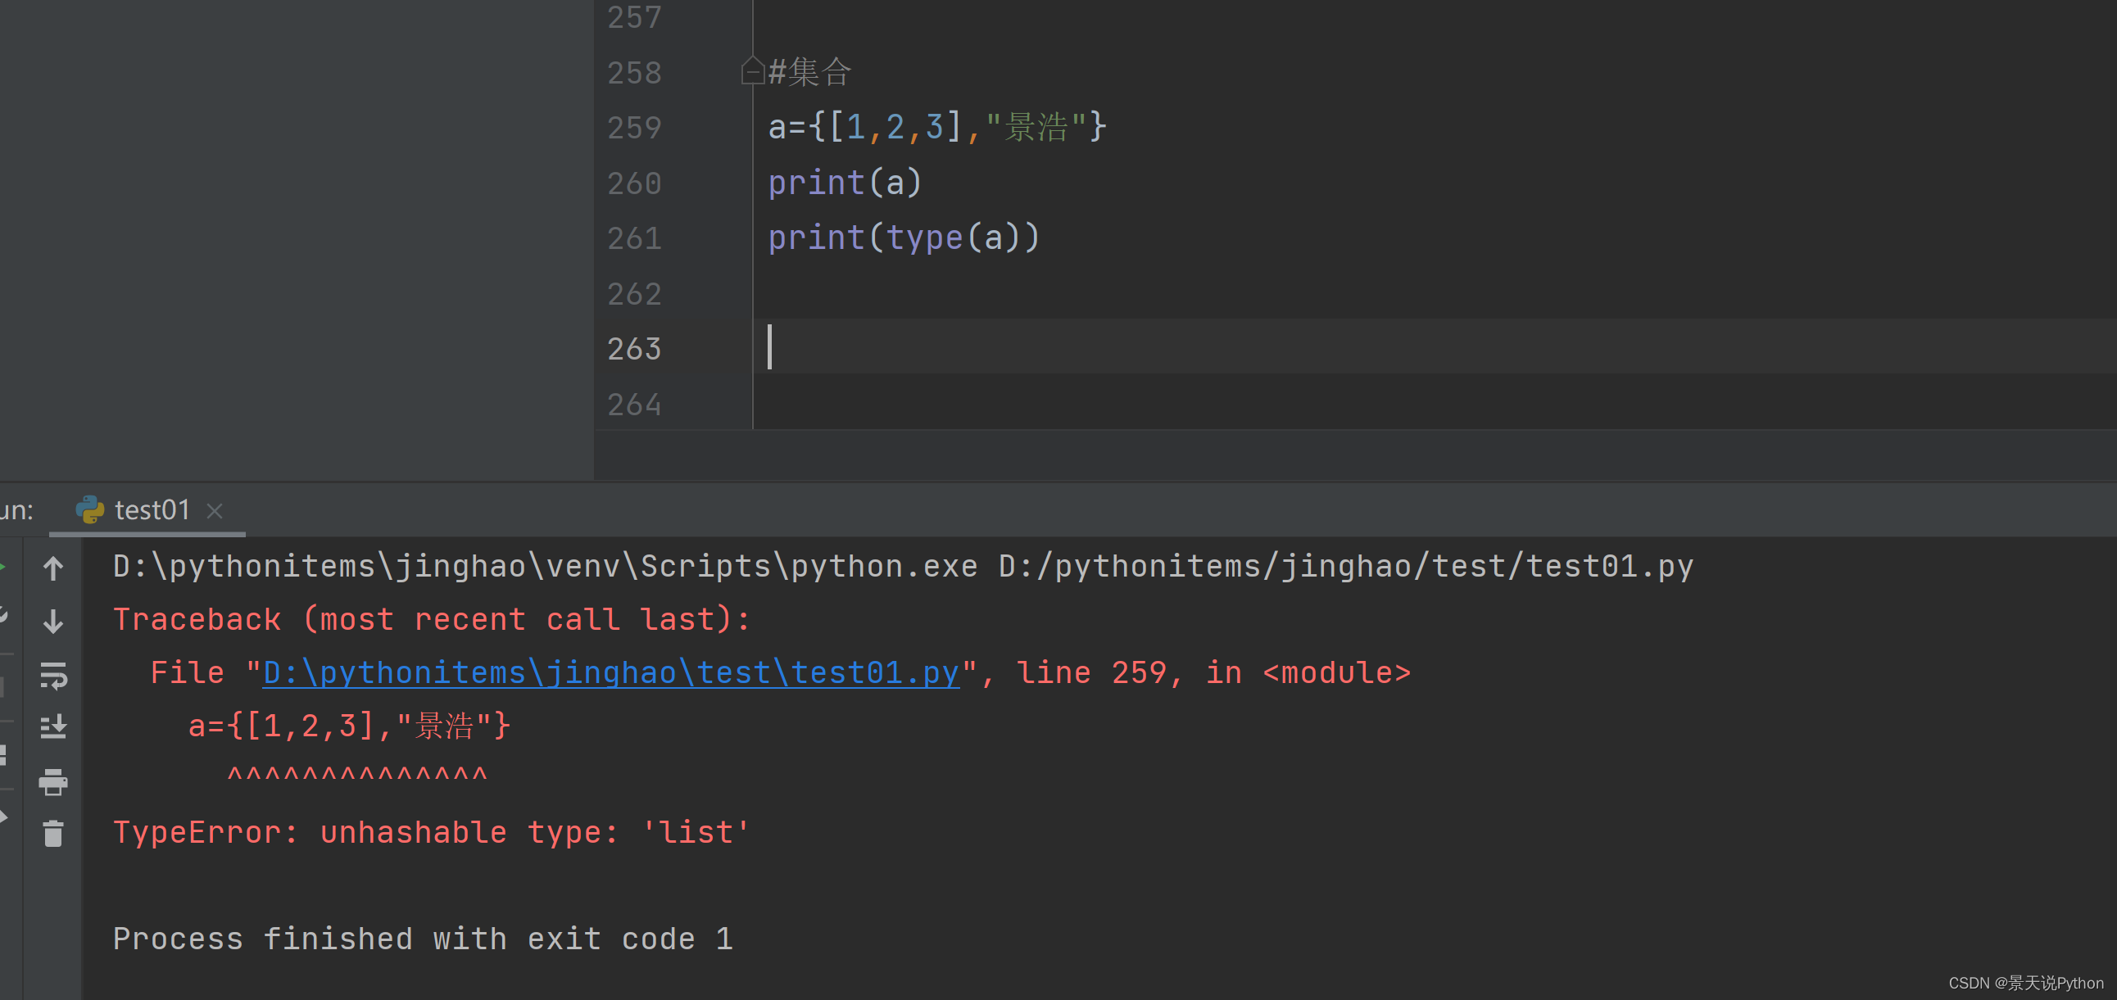The width and height of the screenshot is (2117, 1000).
Task: Click the #集合 comment text
Action: [809, 72]
